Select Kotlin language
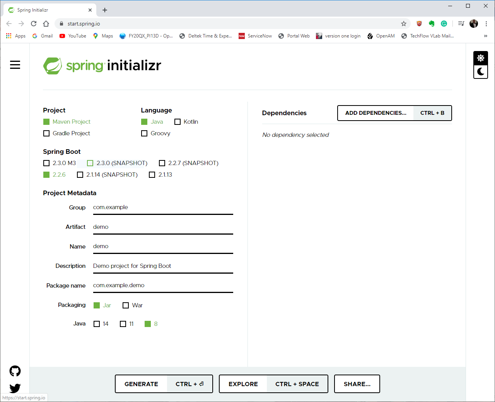This screenshot has width=495, height=402. point(186,122)
